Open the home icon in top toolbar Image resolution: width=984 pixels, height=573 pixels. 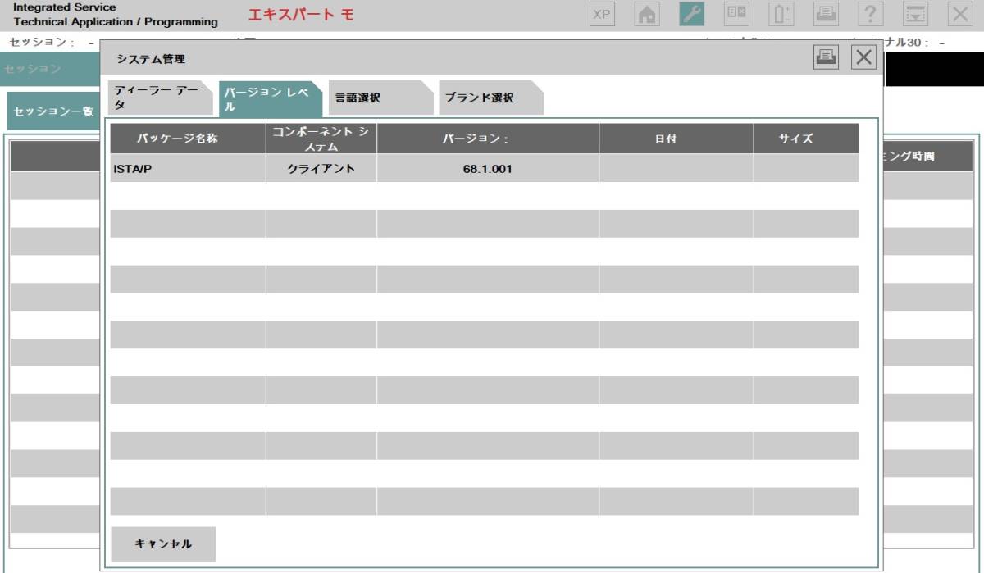pos(647,14)
